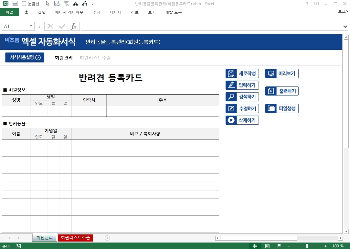
Task: Expand the formula bar with the chevron
Action: click(x=345, y=27)
